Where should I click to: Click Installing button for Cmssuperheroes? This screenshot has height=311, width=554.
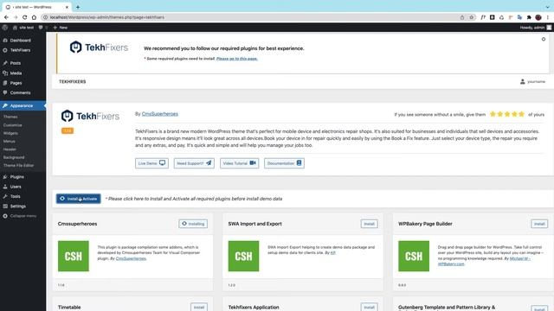coord(193,224)
